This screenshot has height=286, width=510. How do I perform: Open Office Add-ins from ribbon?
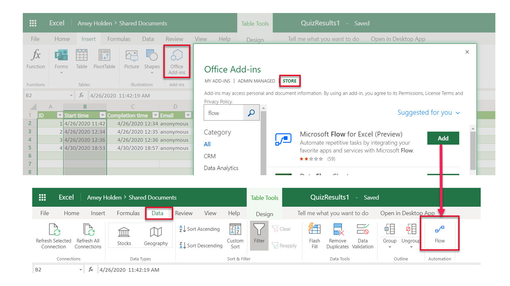click(177, 62)
